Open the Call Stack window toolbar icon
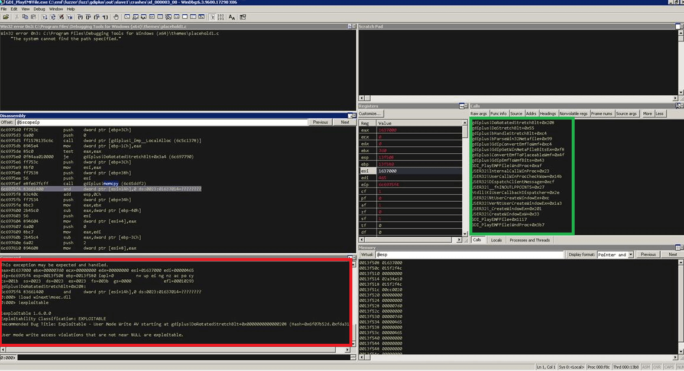The height and width of the screenshot is (371, 684). point(168,17)
